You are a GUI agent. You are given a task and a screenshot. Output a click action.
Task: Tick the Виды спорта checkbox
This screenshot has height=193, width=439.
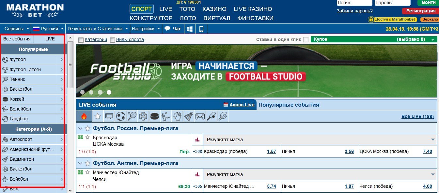pos(112,40)
